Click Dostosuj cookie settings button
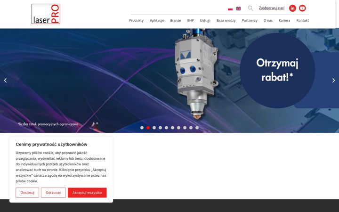The width and height of the screenshot is (339, 212). (27, 193)
